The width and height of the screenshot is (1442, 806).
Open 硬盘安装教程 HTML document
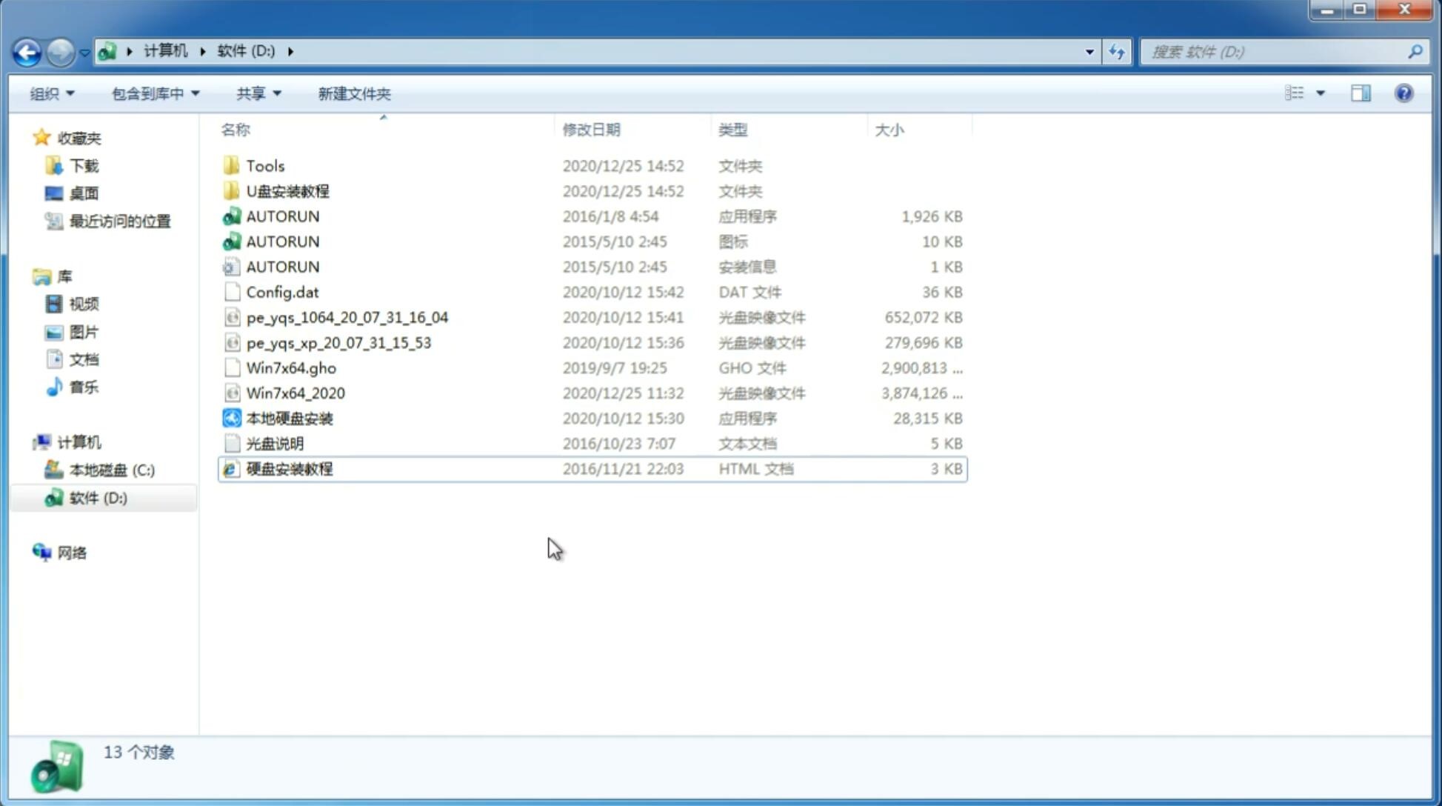click(289, 468)
